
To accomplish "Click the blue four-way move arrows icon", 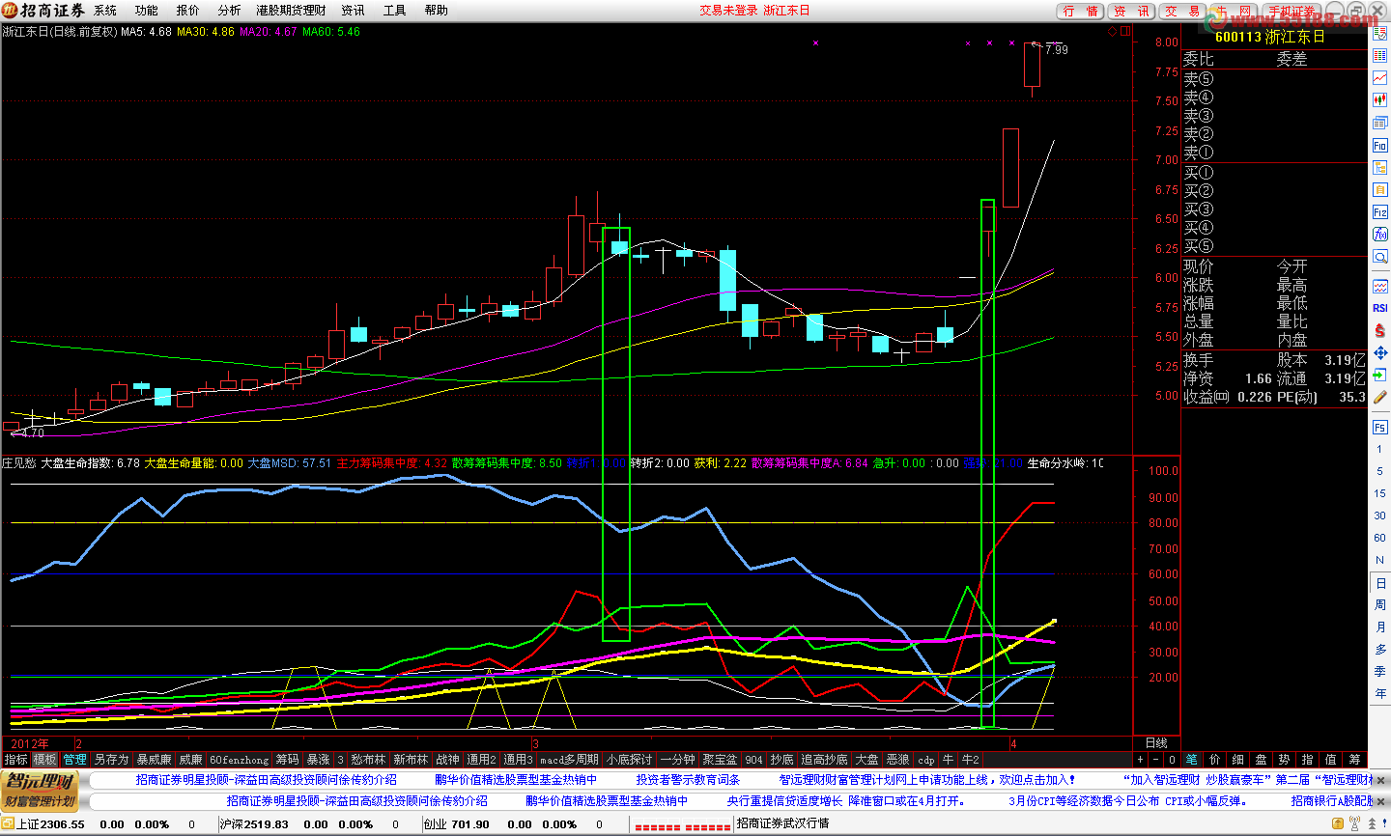I will pyautogui.click(x=1379, y=352).
